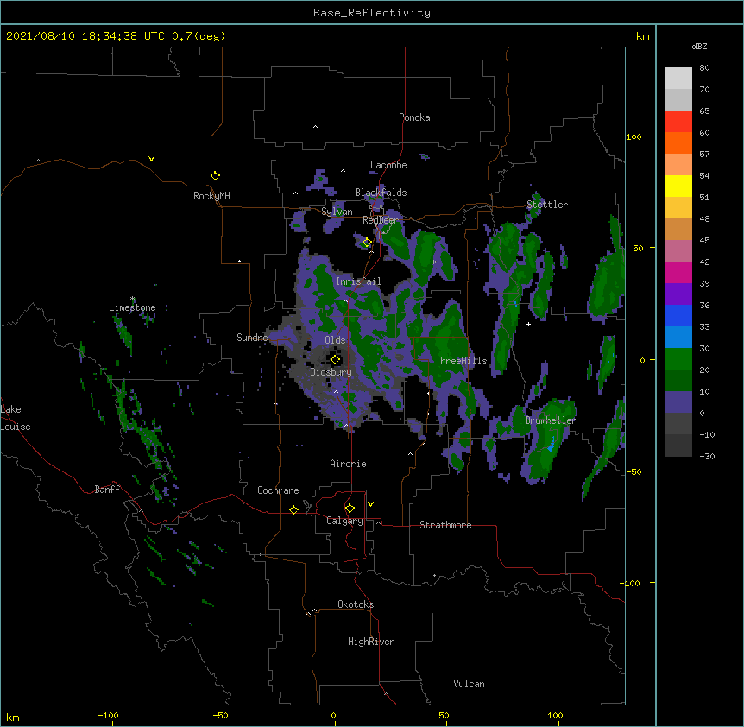The width and height of the screenshot is (744, 727).
Task: Click the yellow station marker near Didsbury
Action: coord(335,359)
